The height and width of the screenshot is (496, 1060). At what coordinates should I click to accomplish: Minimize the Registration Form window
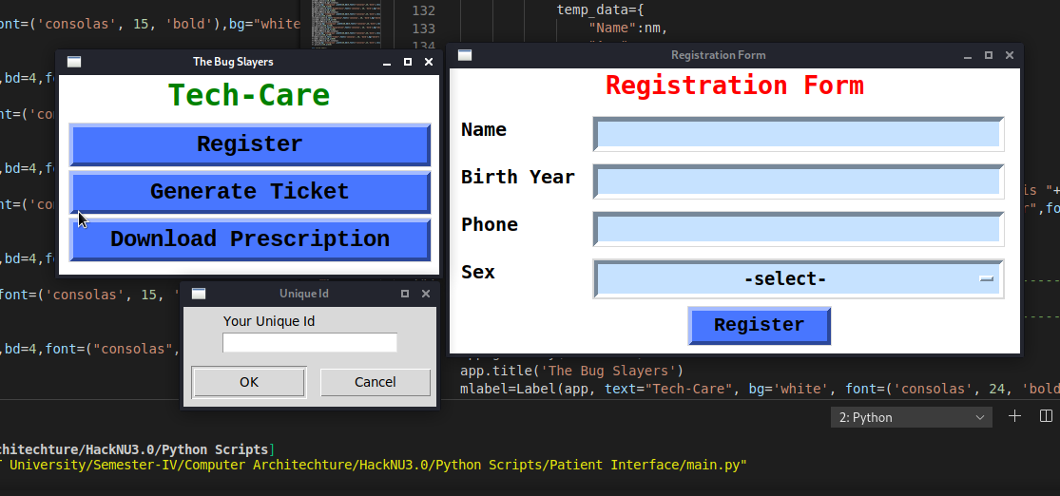(x=968, y=55)
